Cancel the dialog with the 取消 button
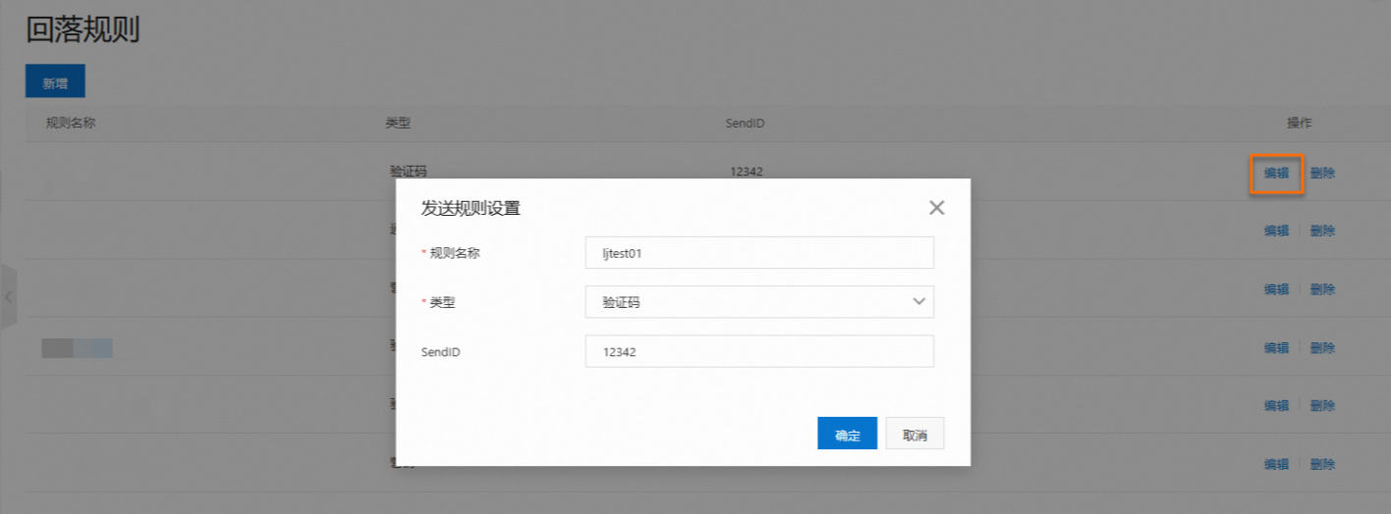Screen dimensions: 1391x514 (915, 434)
